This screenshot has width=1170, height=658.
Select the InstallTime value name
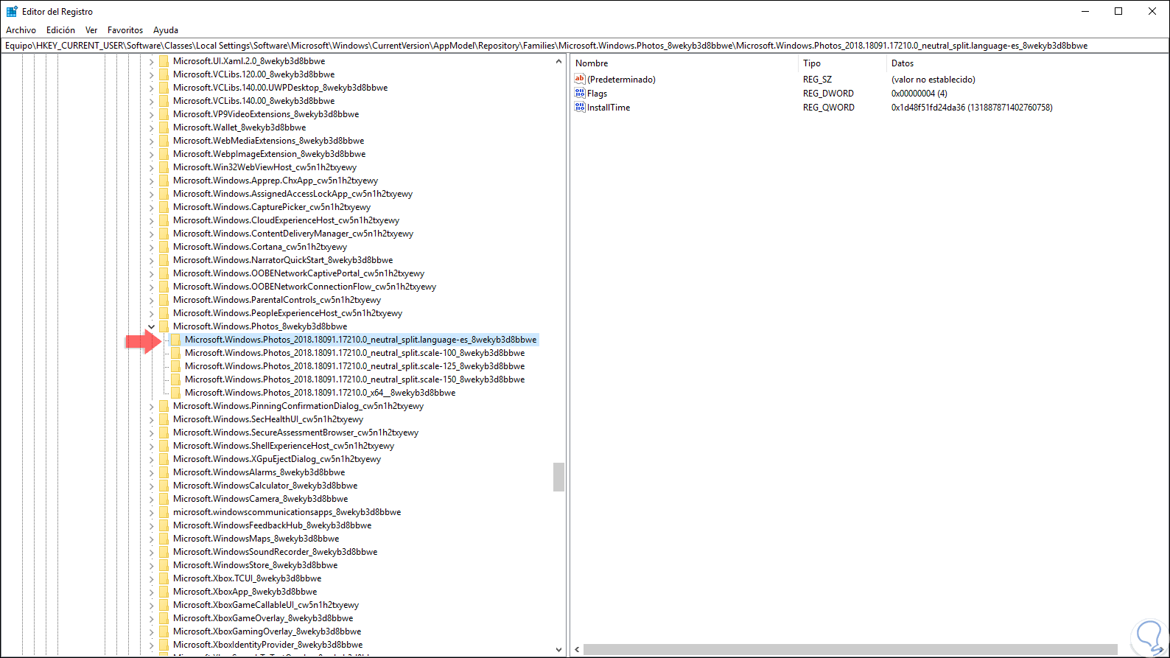click(x=609, y=108)
